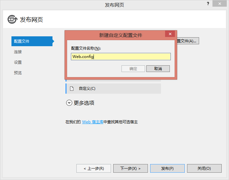
Task: Click the globe publish icon in header
Action: tap(12, 19)
